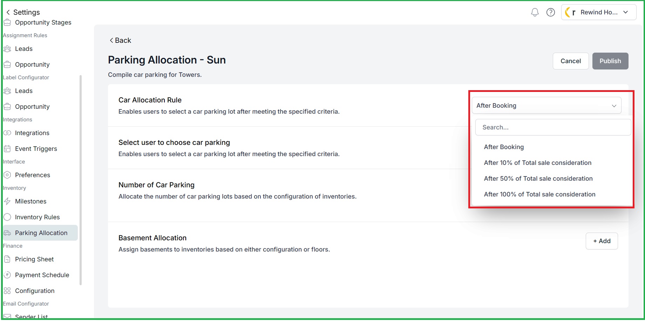Viewport: 645px width, 321px height.
Task: Click the Pricing Sheet document icon
Action: pyautogui.click(x=7, y=259)
